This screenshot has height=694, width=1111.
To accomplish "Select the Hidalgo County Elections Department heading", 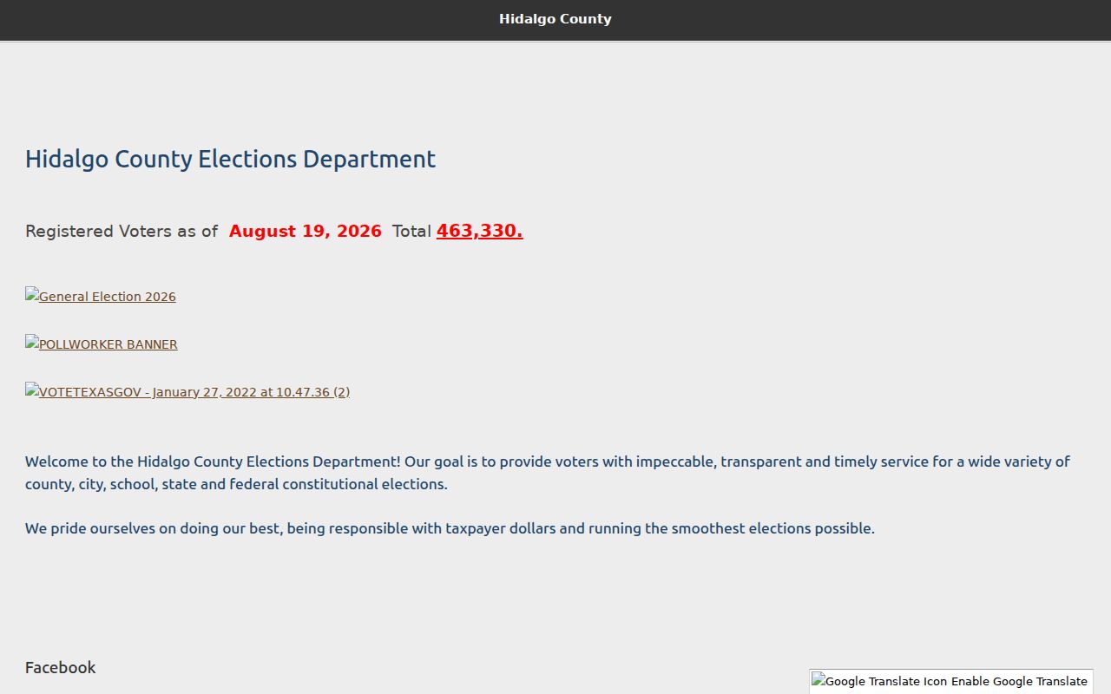I will click(230, 159).
